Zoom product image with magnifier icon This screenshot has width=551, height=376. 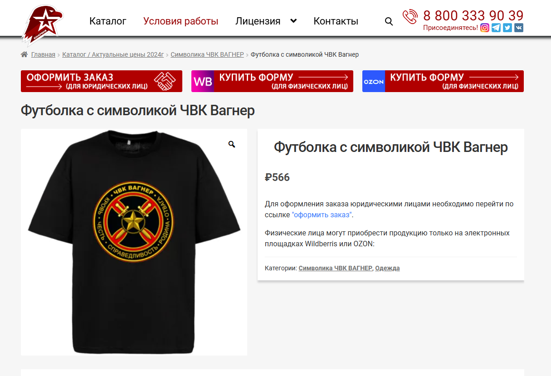click(x=232, y=144)
